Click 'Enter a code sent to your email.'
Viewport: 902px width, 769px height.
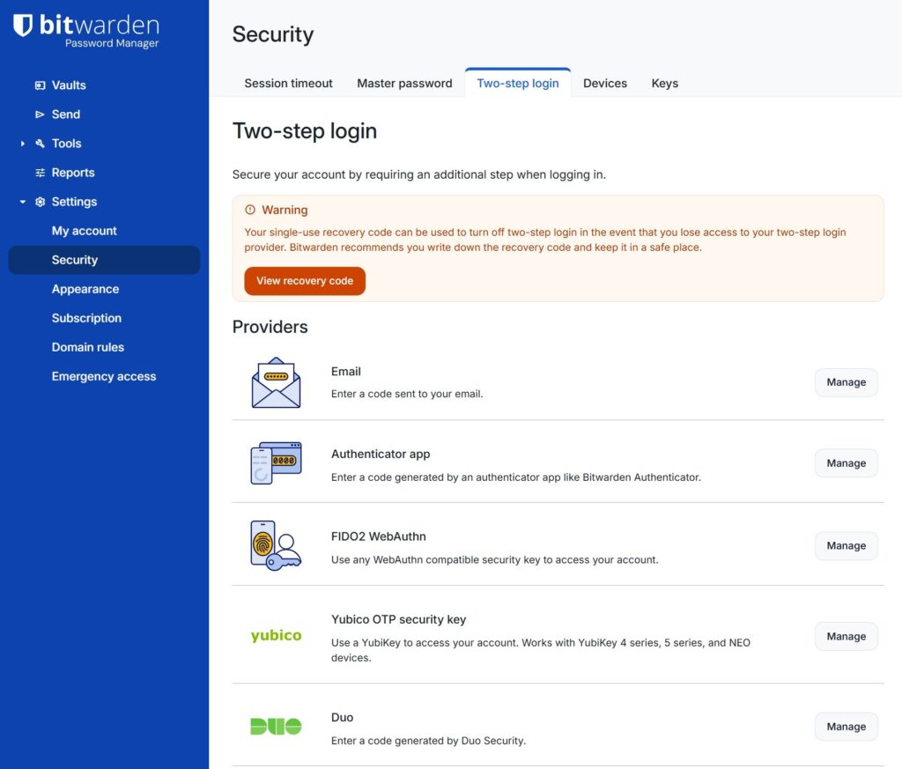click(407, 394)
